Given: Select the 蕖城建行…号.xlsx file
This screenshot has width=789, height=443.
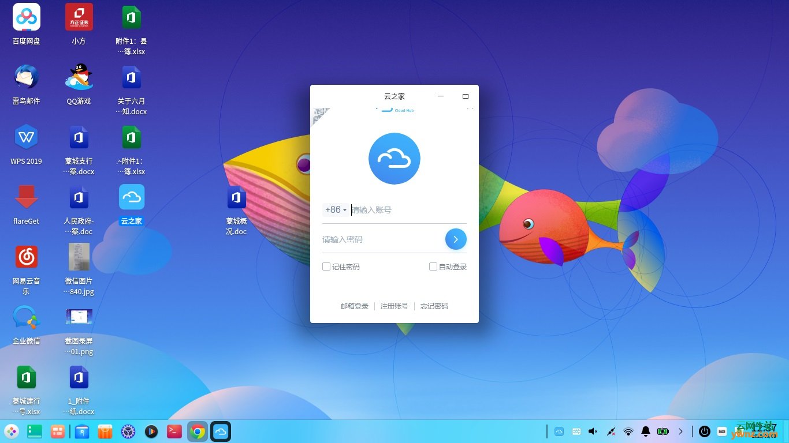Looking at the screenshot, I should [27, 389].
